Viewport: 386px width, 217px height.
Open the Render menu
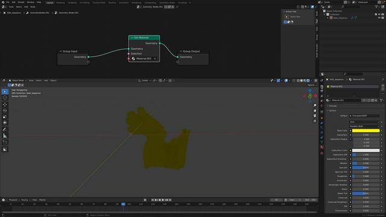point(21,2)
